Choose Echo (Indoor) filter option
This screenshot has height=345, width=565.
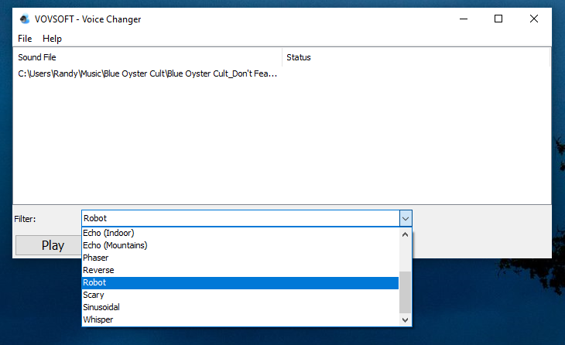(241, 233)
